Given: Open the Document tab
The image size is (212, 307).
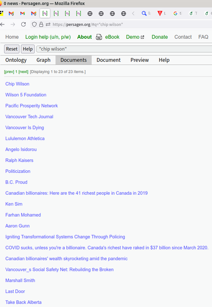Looking at the screenshot, I should pyautogui.click(x=108, y=60).
